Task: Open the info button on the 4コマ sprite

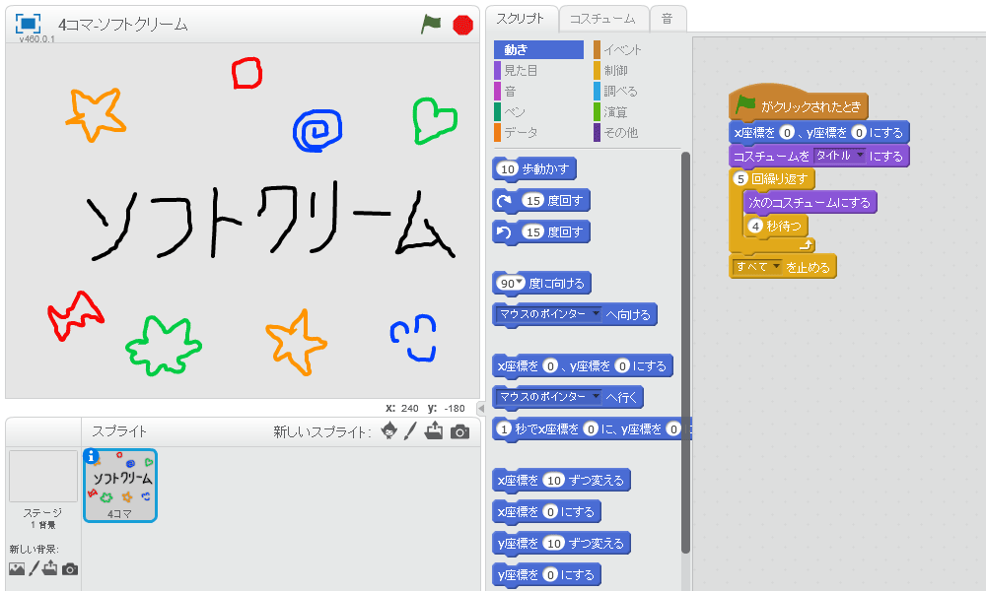Action: (92, 456)
